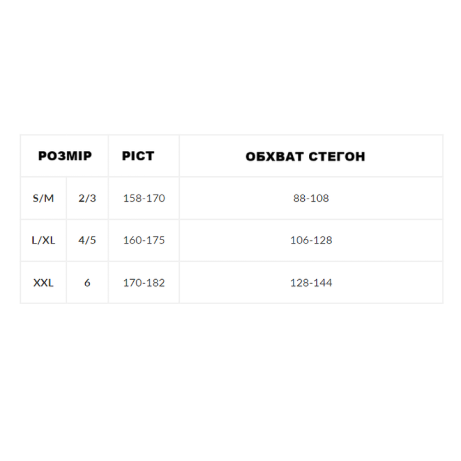
Task: Click the 160-175 height cell
Action: (x=144, y=240)
